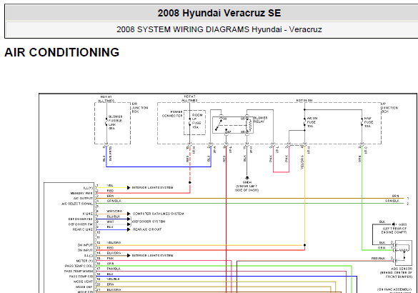Click the "REAR A/C CIRCUIT" reference
The width and height of the screenshot is (418, 293).
coord(147,229)
